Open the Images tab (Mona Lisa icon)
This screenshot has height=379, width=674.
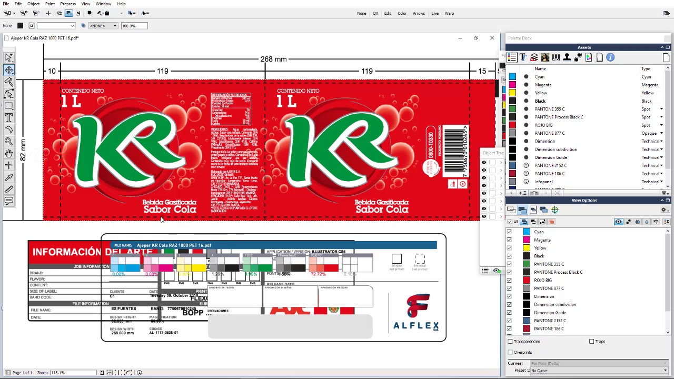point(545,57)
